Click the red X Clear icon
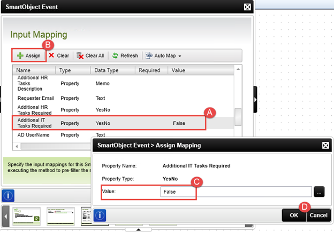 click(x=51, y=55)
